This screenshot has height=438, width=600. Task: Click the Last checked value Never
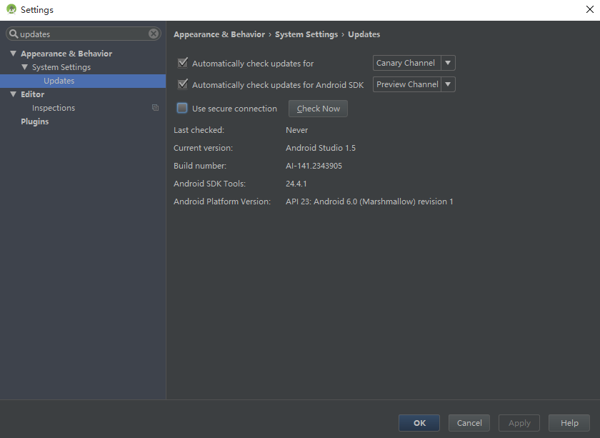click(296, 130)
